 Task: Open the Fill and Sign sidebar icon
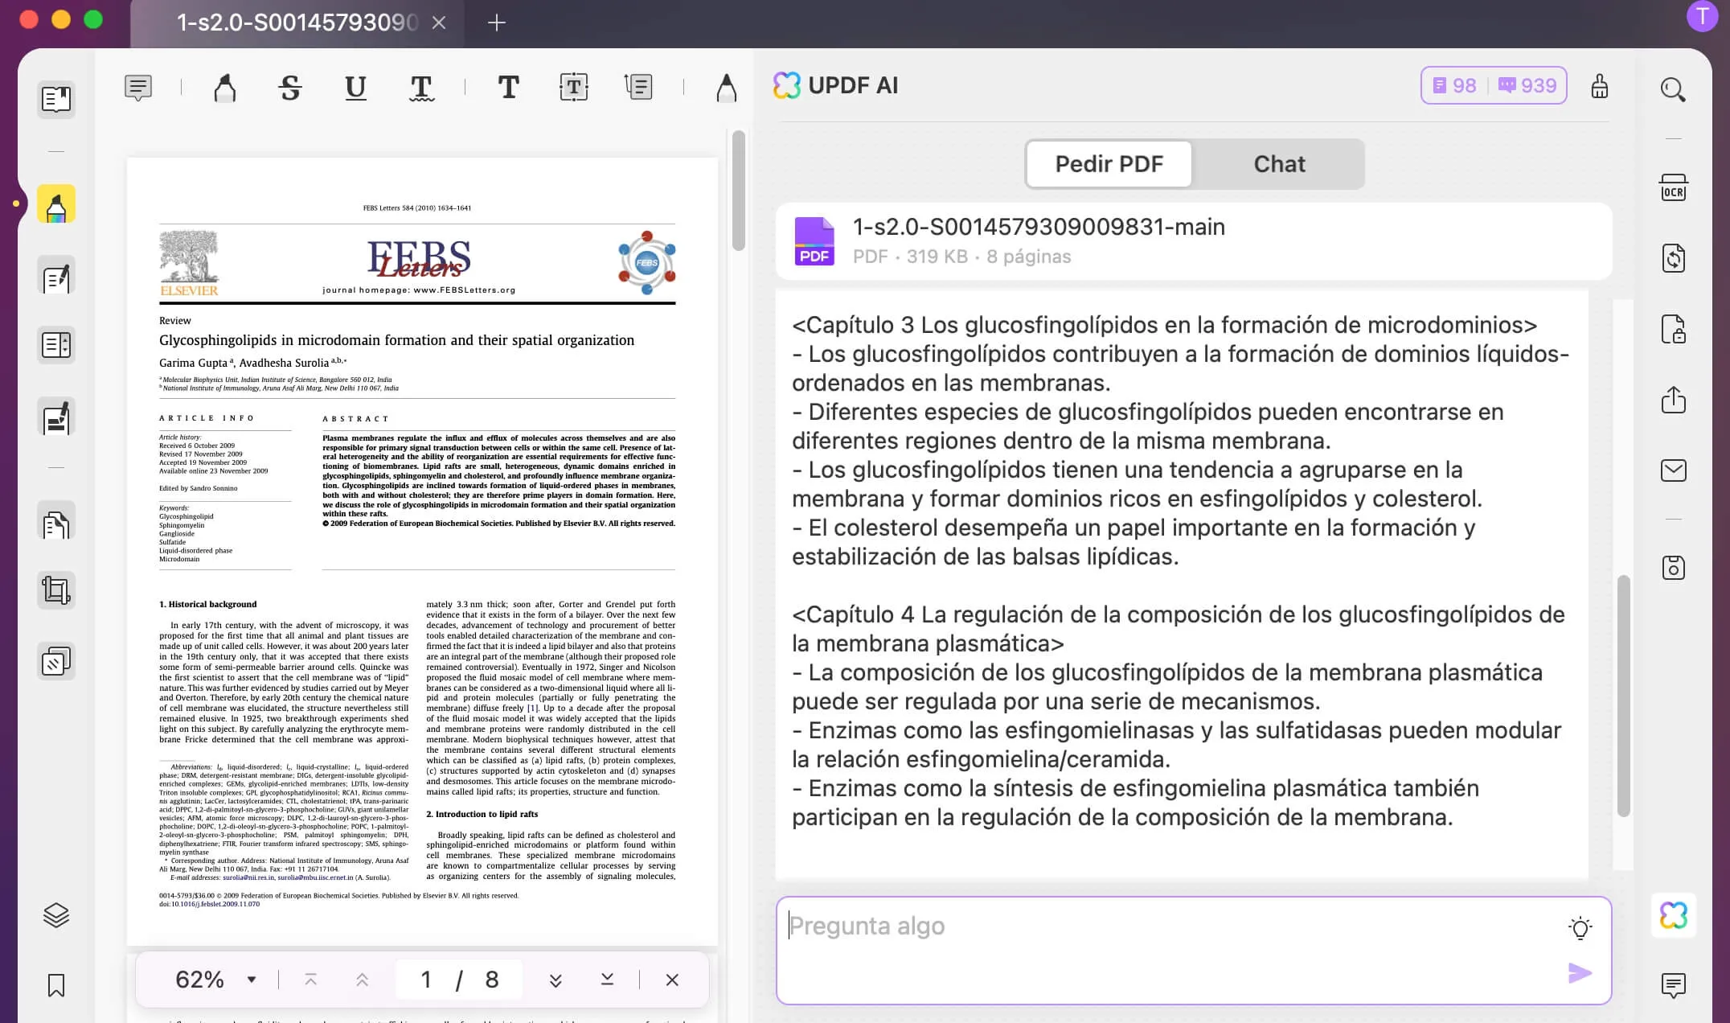tap(56, 417)
